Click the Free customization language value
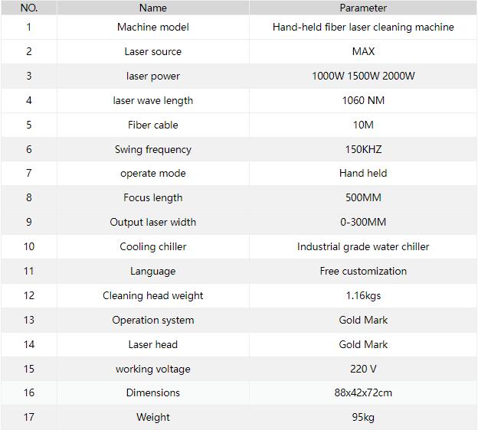The image size is (478, 433). 363,271
